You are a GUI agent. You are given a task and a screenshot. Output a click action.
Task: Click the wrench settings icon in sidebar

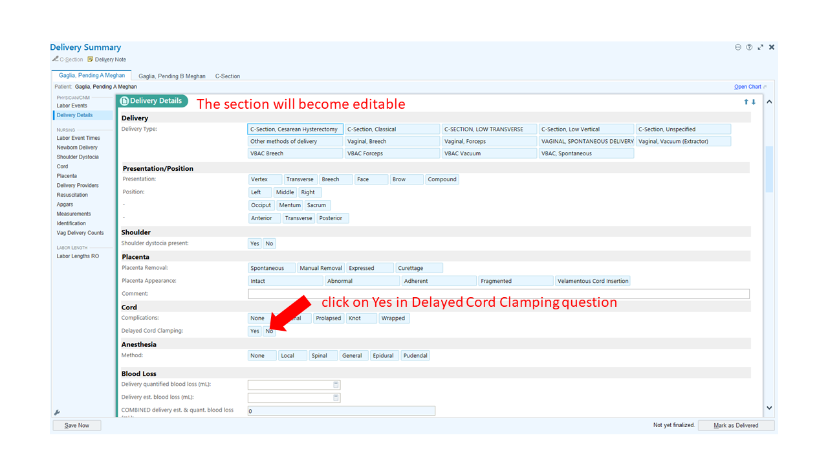pos(57,412)
